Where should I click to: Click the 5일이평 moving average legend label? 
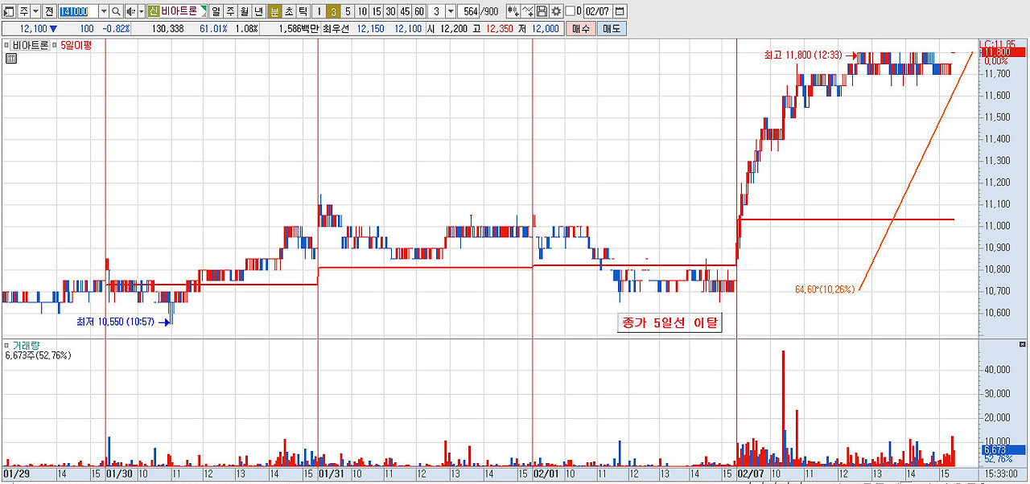click(76, 45)
